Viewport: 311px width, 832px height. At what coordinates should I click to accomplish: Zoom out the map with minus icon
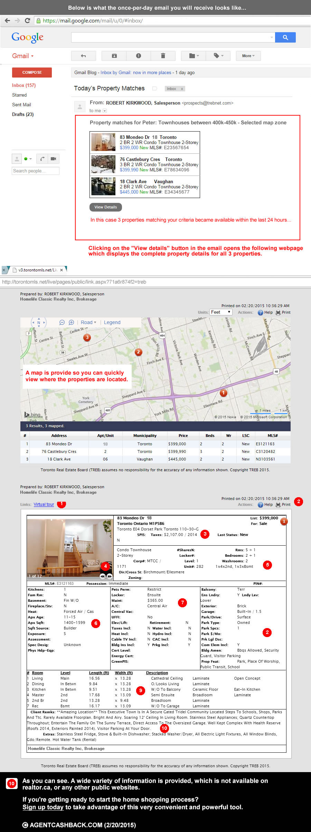coord(62,322)
